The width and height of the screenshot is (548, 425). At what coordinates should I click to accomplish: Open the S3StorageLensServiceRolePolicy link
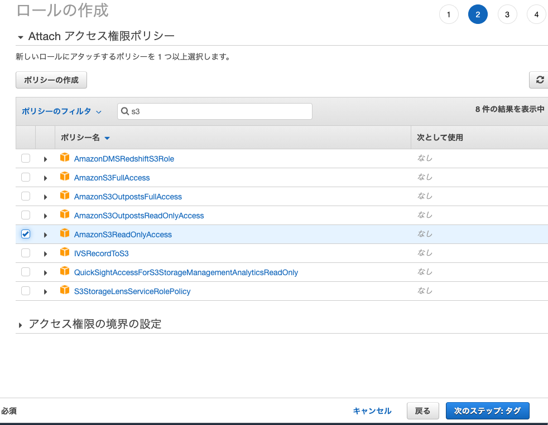[132, 291]
